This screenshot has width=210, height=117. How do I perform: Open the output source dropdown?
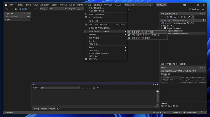(x=61, y=88)
